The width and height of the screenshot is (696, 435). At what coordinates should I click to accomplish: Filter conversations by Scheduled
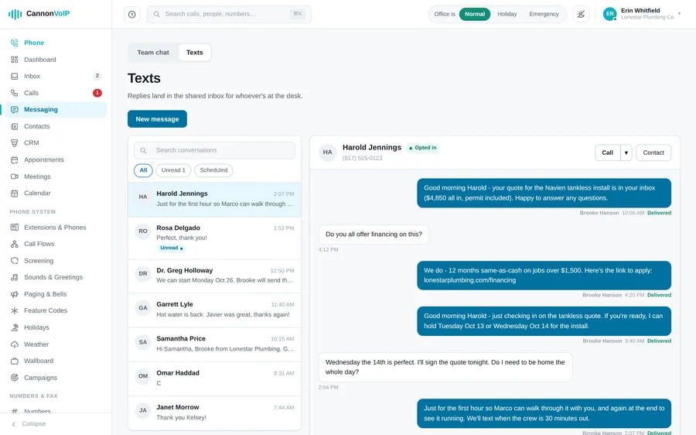213,170
